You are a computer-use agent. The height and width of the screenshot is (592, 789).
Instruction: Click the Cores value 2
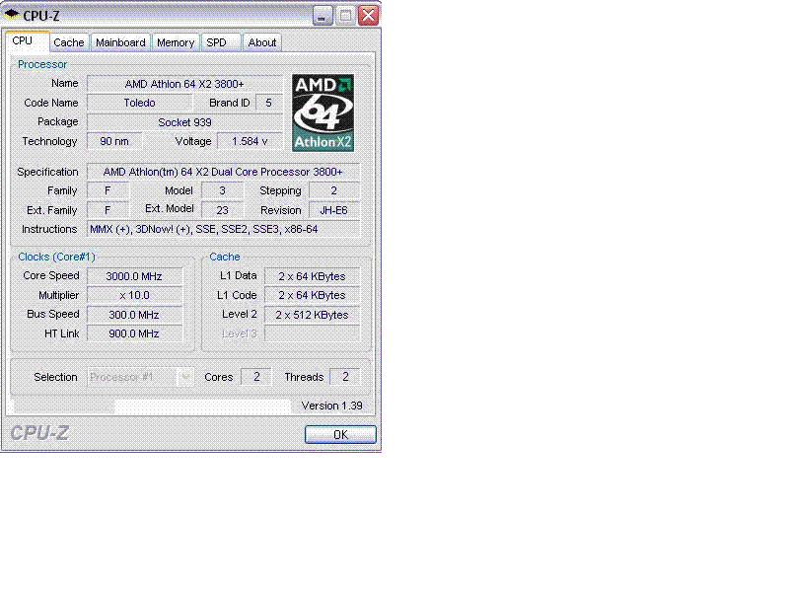(256, 377)
